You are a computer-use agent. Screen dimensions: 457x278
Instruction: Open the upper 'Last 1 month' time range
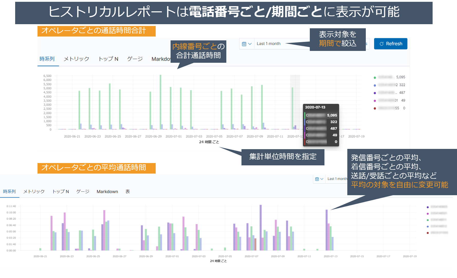[x=268, y=44]
